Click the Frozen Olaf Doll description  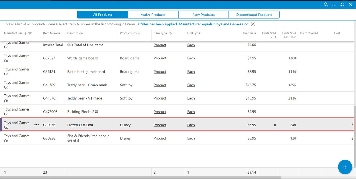click(80, 125)
